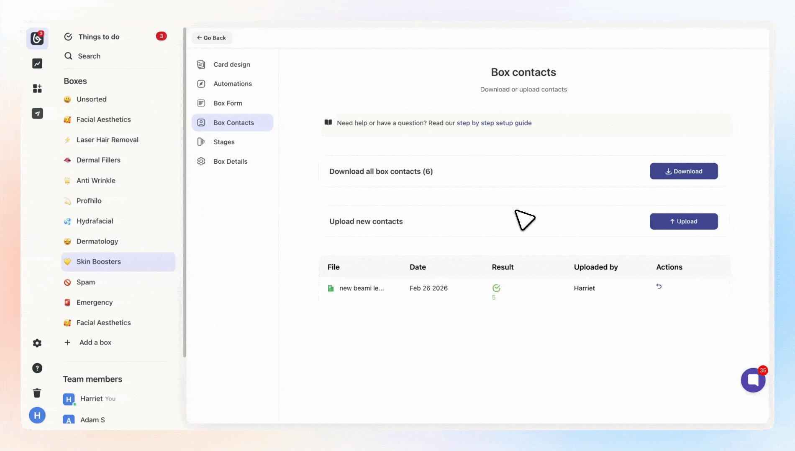Open the Anti Wrinkle box
The image size is (795, 451).
tap(118, 180)
